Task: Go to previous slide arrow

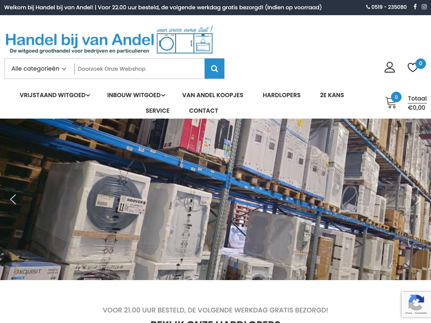Action: [13, 199]
